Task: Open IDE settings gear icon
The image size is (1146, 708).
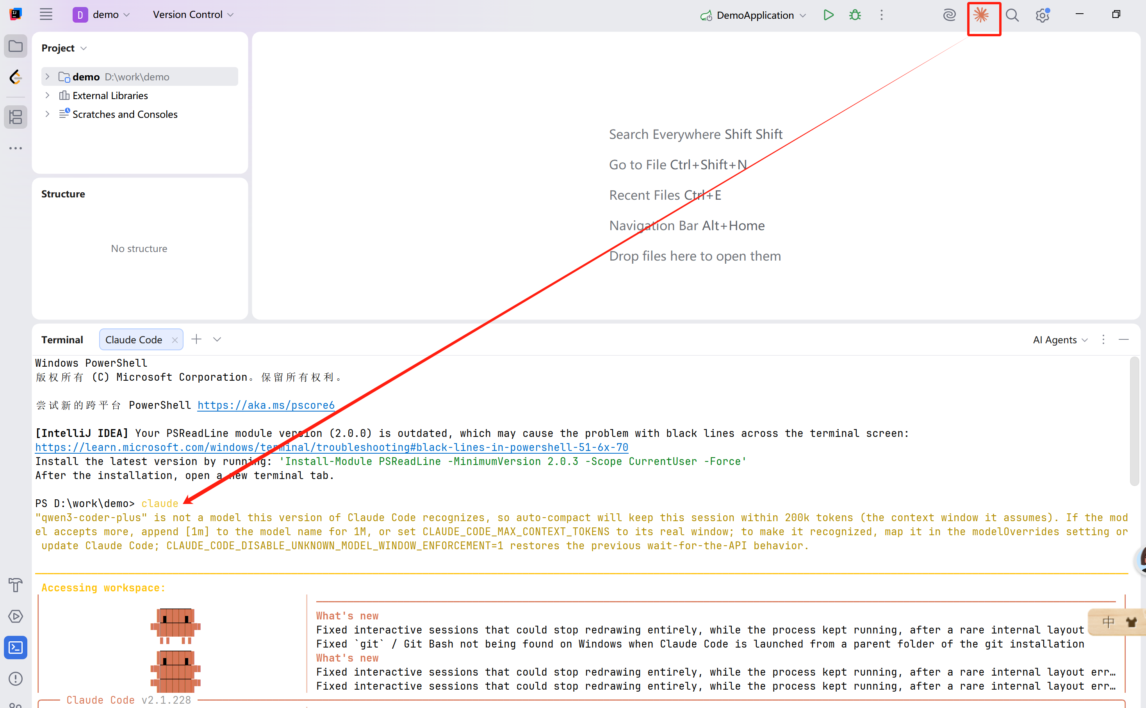Action: [1043, 15]
